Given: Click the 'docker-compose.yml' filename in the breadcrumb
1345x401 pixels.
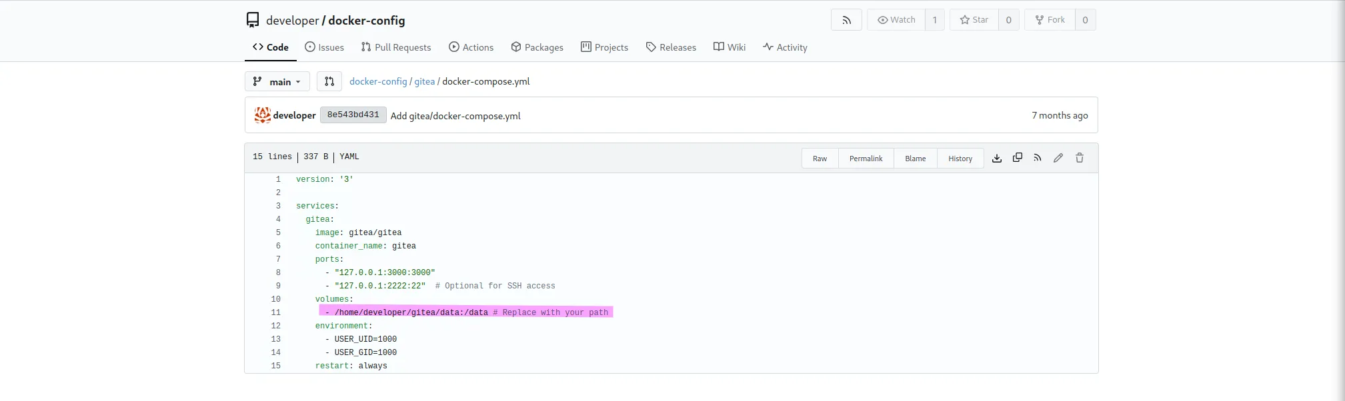Looking at the screenshot, I should pos(486,81).
